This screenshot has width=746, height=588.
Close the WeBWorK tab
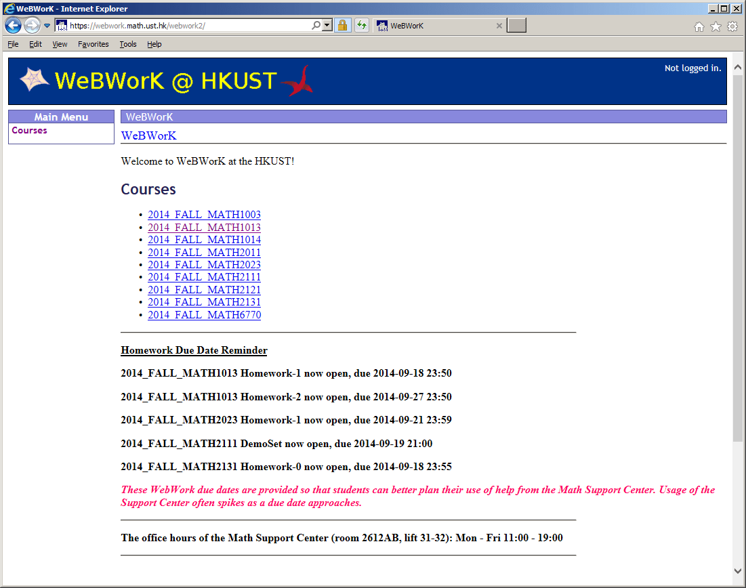point(499,26)
